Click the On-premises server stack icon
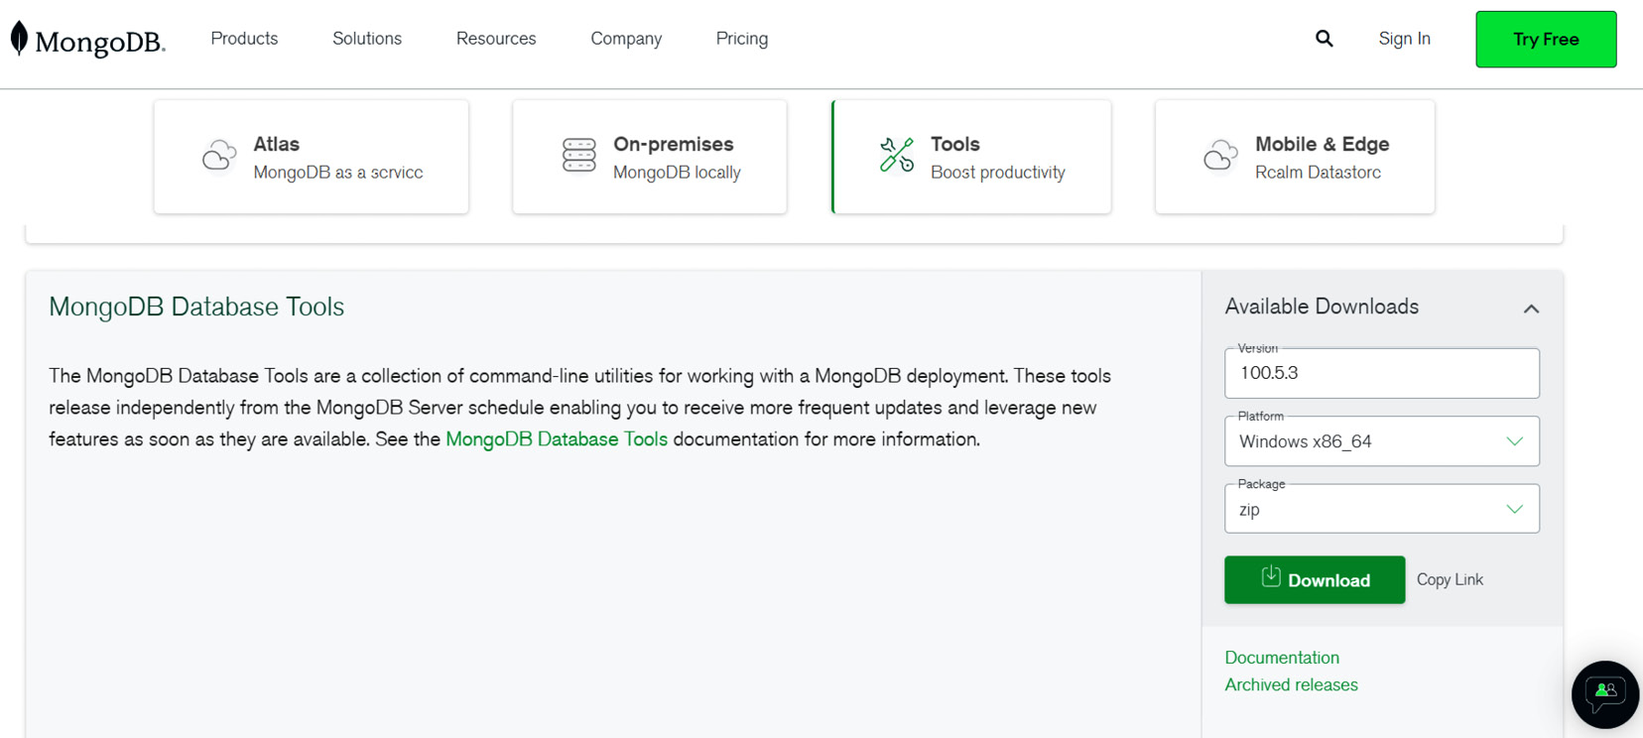This screenshot has height=738, width=1643. [x=579, y=156]
